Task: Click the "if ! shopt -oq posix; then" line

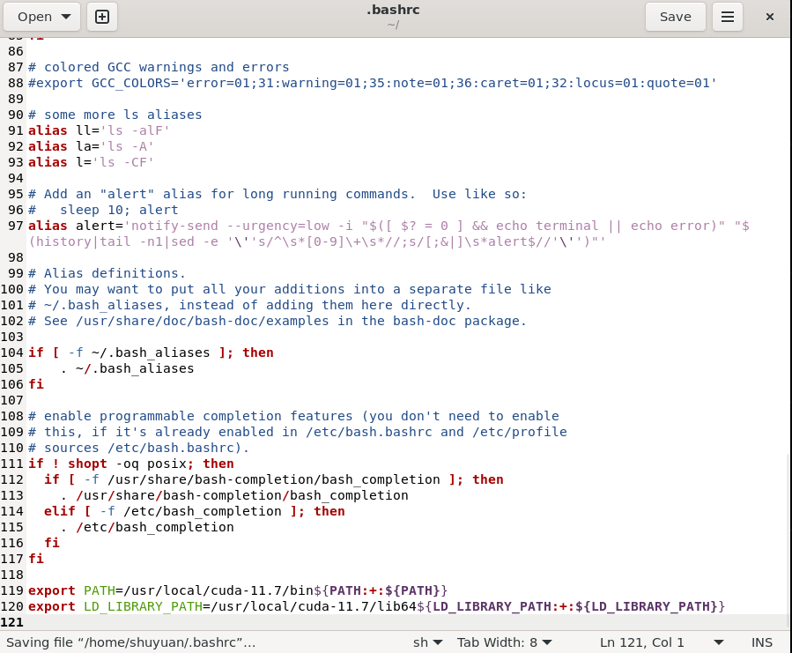Action: [131, 464]
